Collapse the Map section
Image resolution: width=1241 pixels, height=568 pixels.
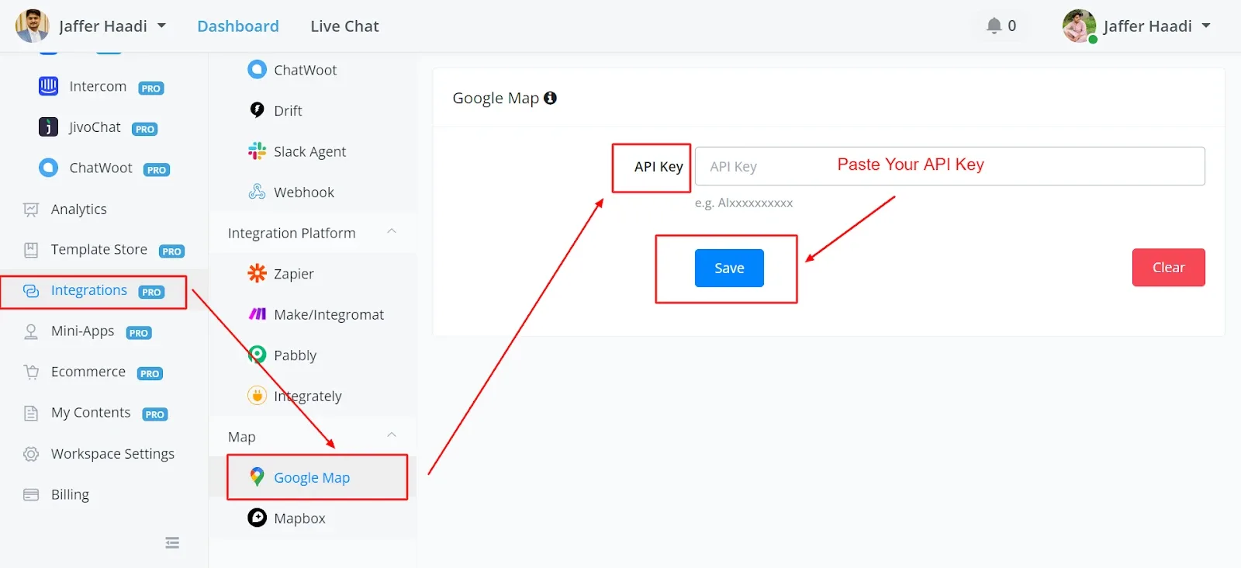pos(392,435)
